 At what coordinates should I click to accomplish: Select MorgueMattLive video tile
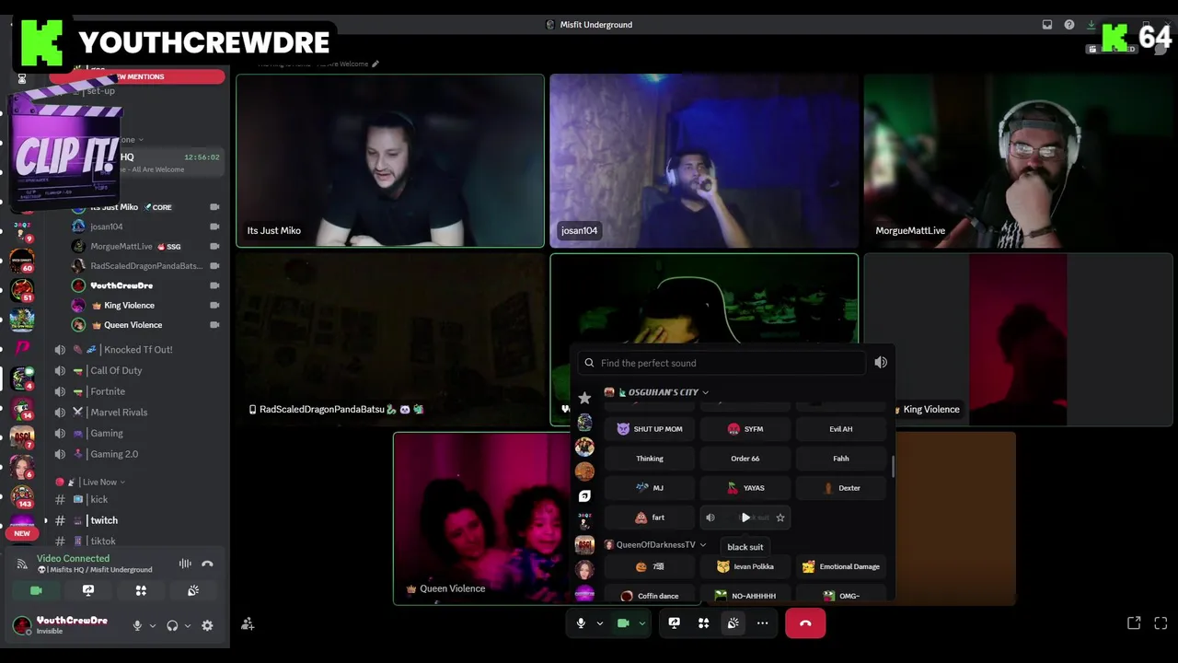(x=1018, y=161)
